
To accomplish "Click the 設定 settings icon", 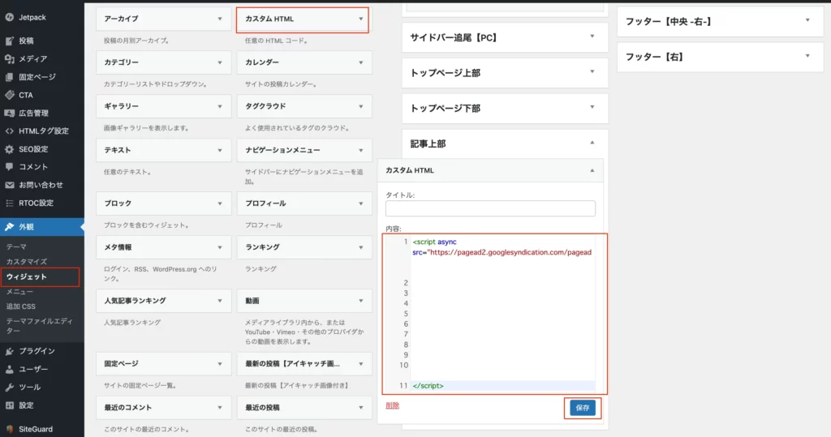I will pos(10,405).
